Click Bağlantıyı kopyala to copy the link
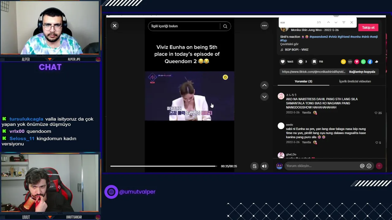This screenshot has height=220, width=392. click(362, 72)
